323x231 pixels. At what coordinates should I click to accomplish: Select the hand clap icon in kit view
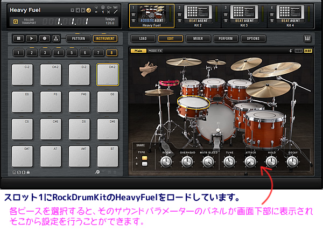coord(148,68)
